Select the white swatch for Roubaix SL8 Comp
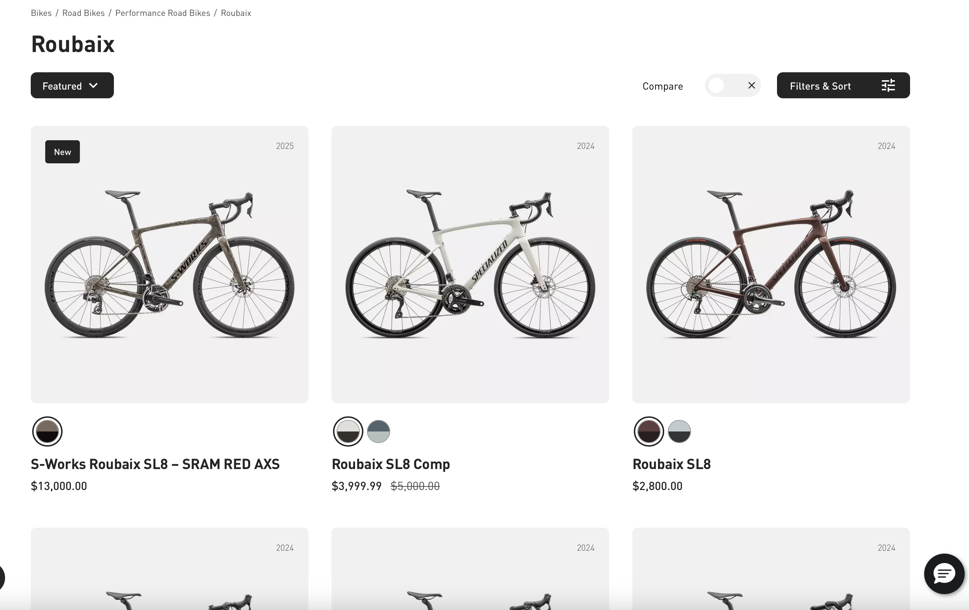The height and width of the screenshot is (610, 969). [348, 431]
